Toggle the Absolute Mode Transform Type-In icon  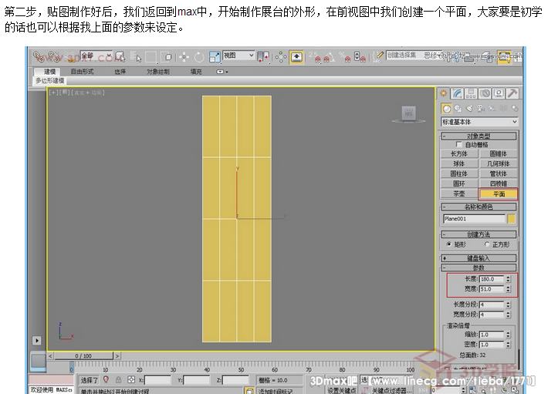click(131, 379)
